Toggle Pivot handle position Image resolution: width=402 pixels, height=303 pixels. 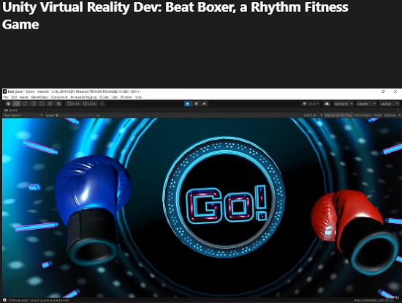click(x=73, y=104)
